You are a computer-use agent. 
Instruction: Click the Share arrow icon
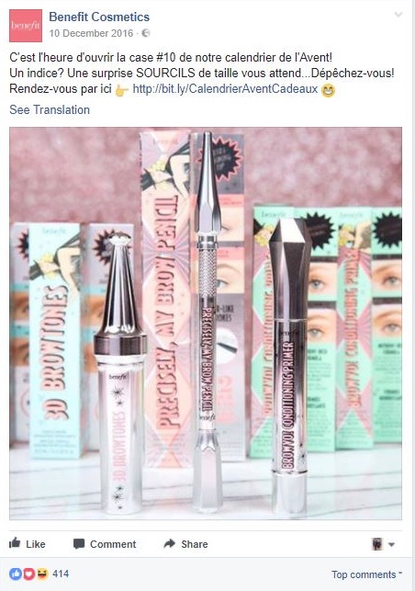coord(170,543)
